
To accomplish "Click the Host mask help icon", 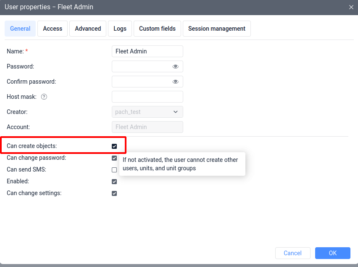I will (x=44, y=97).
